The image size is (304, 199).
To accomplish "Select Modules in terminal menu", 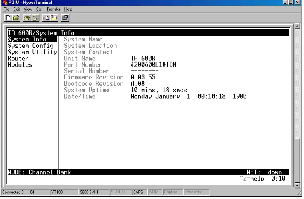I will coord(20,64).
